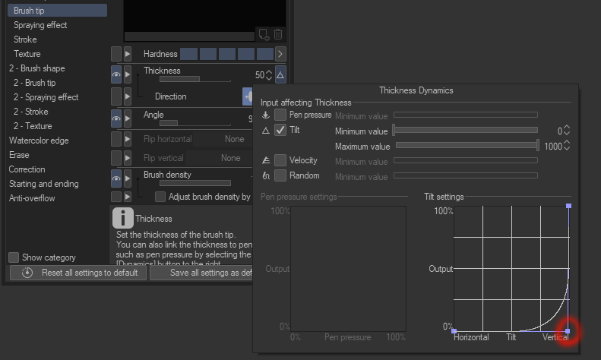Image resolution: width=601 pixels, height=360 pixels.
Task: Enable the Pen pressure checkbox
Action: (x=280, y=115)
